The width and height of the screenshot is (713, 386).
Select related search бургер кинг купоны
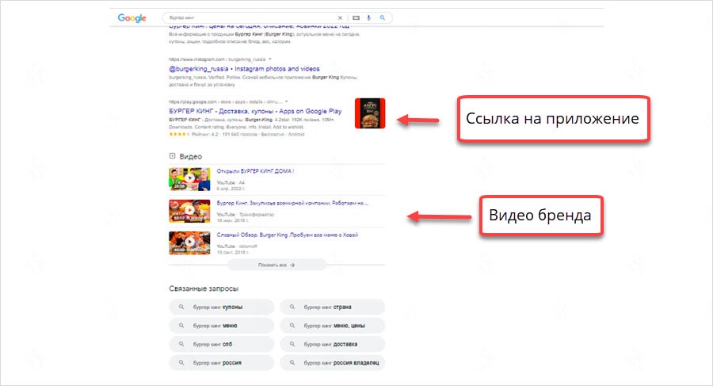[222, 307]
